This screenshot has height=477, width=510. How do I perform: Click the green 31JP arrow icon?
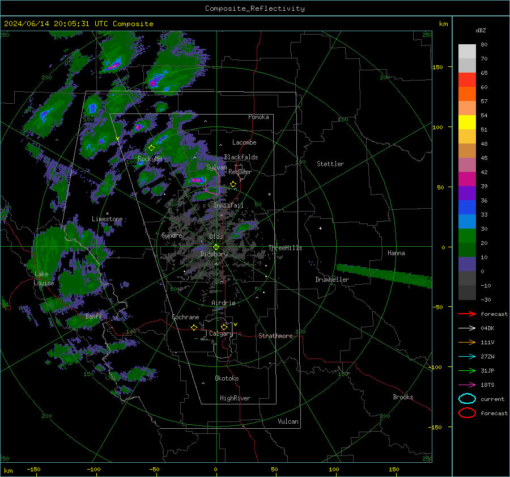pos(467,370)
